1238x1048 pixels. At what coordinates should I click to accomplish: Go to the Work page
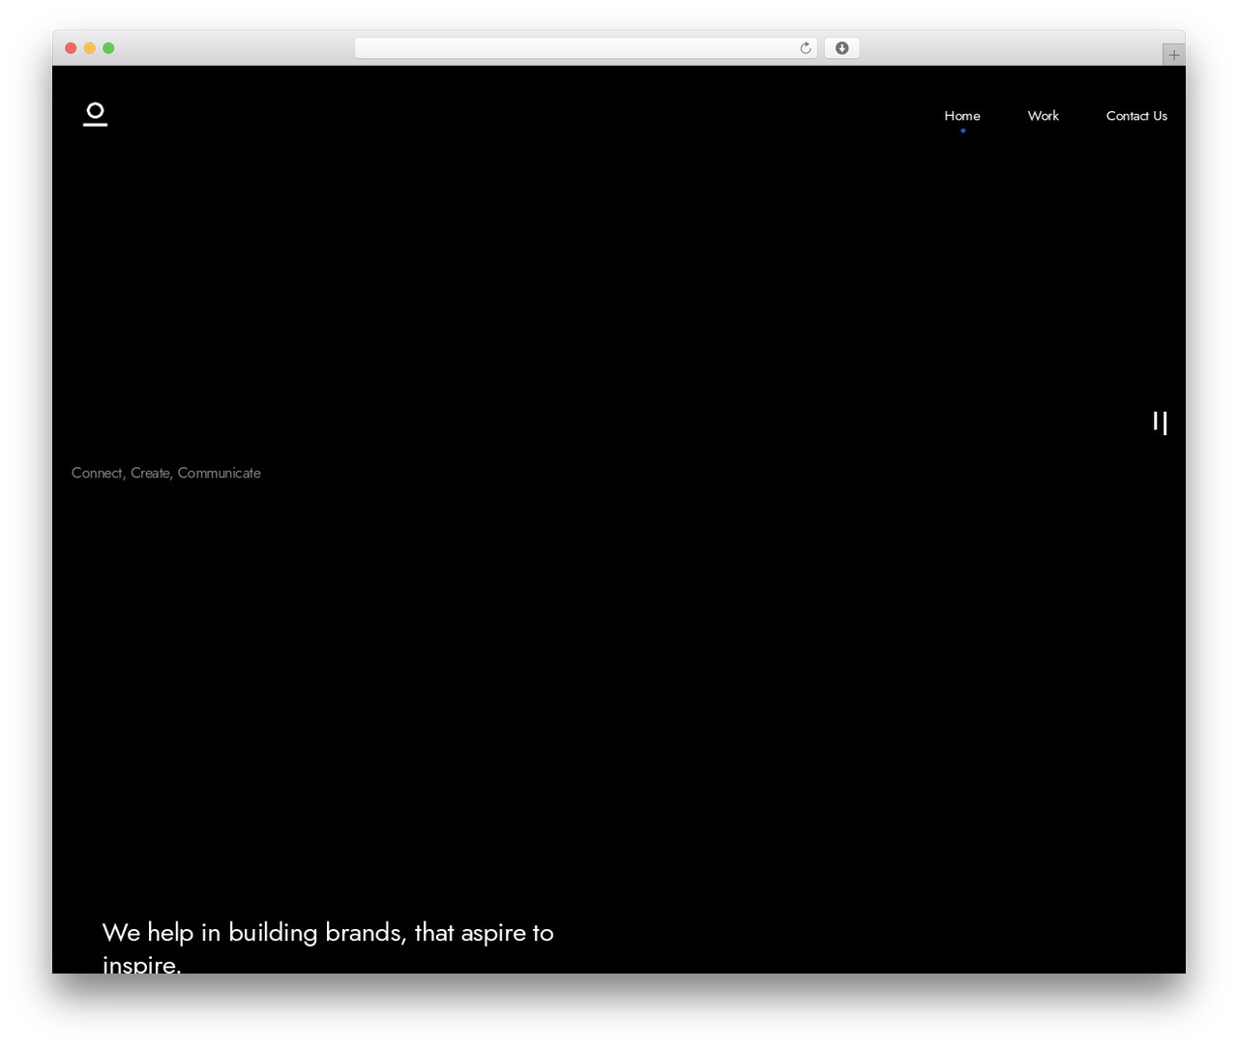click(1043, 116)
